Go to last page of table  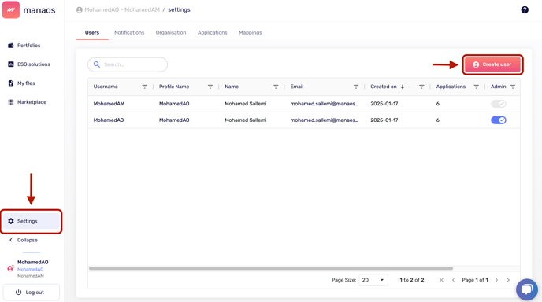(508, 280)
